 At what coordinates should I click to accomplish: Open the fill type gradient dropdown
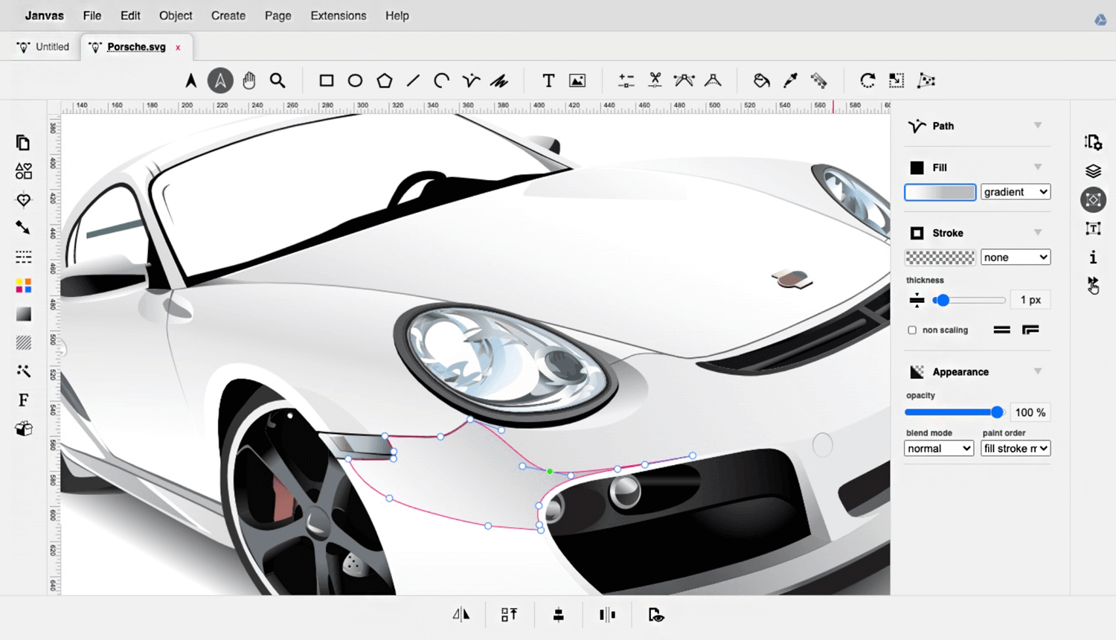coord(1016,192)
